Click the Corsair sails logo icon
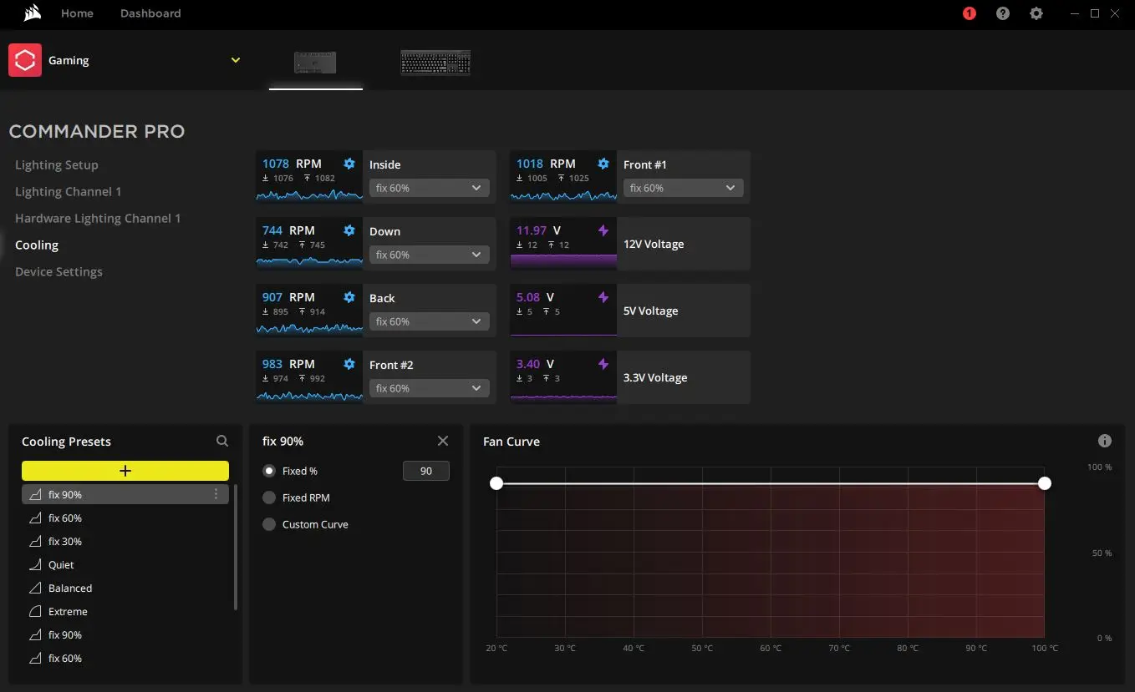Viewport: 1135px width, 692px height. pyautogui.click(x=33, y=13)
